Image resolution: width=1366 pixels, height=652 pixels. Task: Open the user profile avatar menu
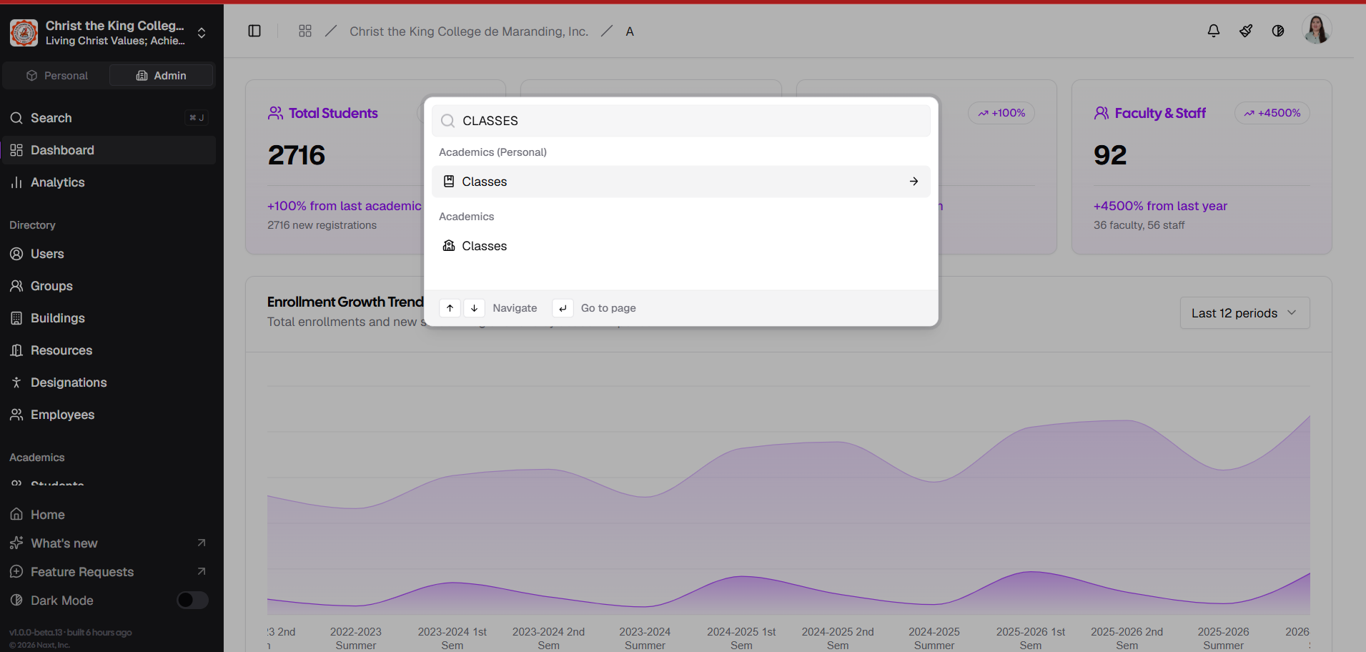click(1317, 30)
